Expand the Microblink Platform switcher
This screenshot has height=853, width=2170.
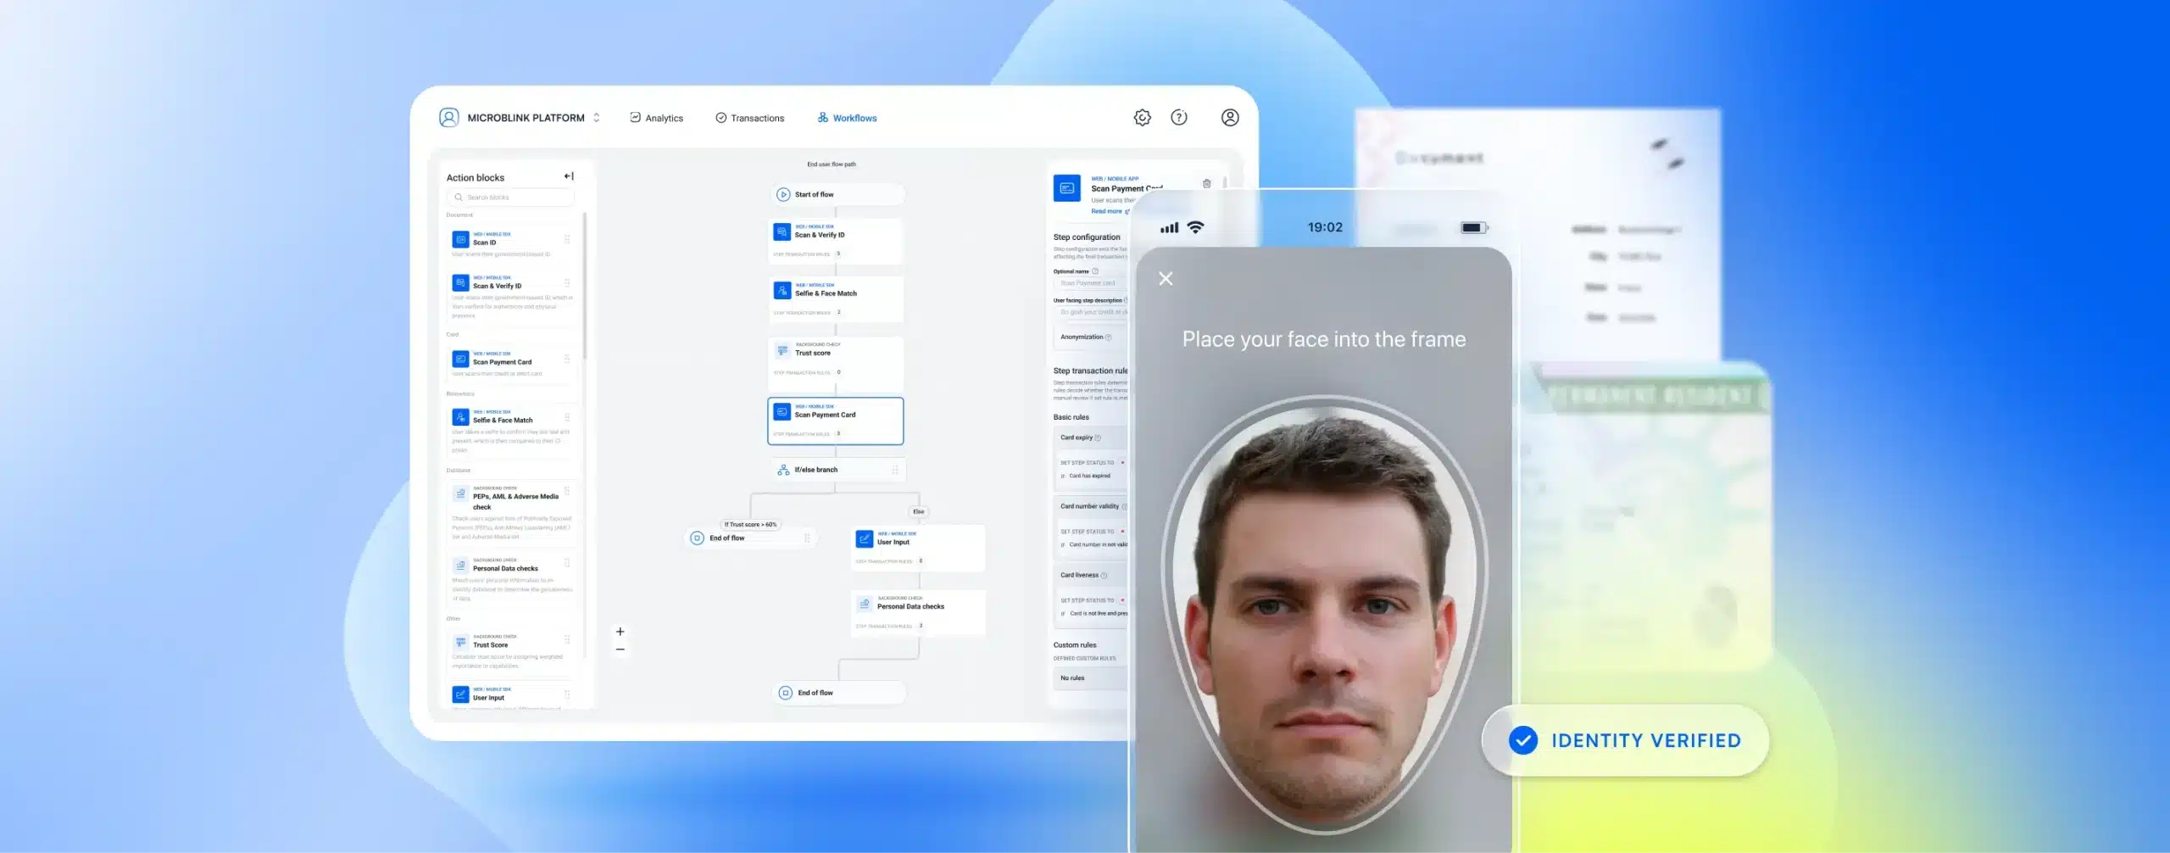pos(597,118)
